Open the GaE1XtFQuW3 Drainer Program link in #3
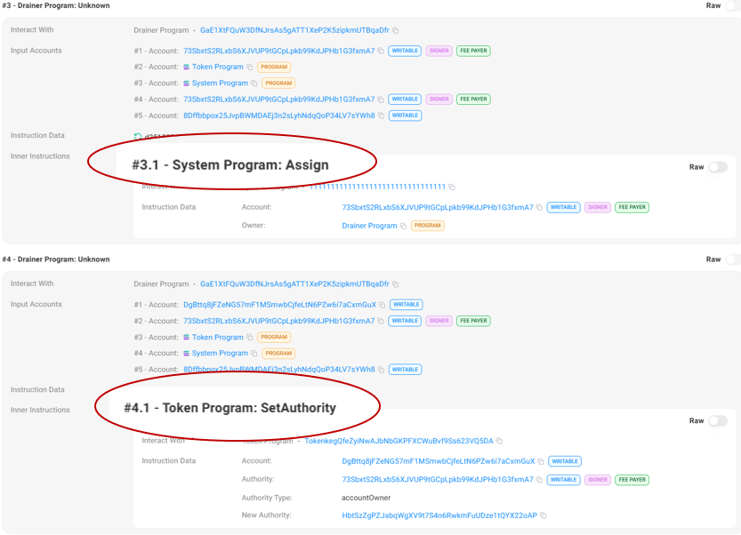This screenshot has width=741, height=535. [x=294, y=30]
